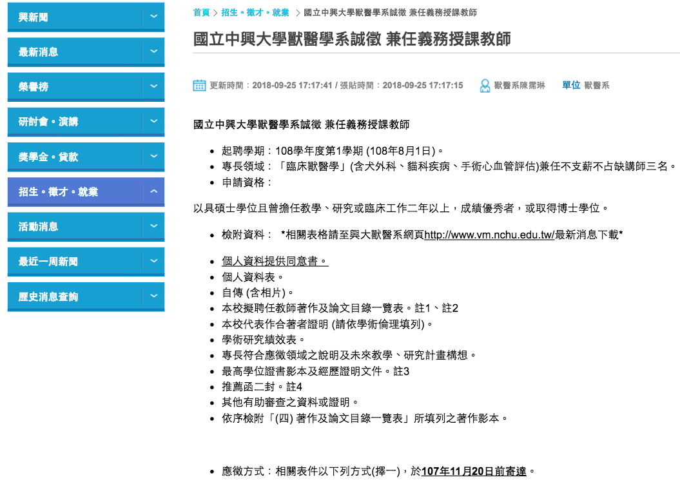Click the breadcrumb current page title
Image resolution: width=680 pixels, height=484 pixels.
(390, 13)
